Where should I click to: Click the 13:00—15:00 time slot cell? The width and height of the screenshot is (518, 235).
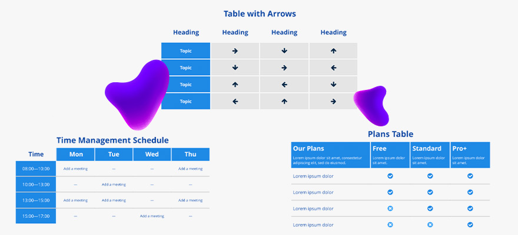pos(36,200)
